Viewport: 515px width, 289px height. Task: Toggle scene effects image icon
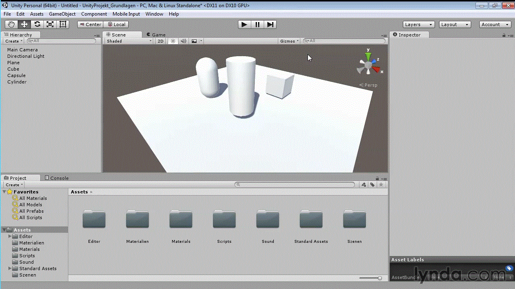194,41
